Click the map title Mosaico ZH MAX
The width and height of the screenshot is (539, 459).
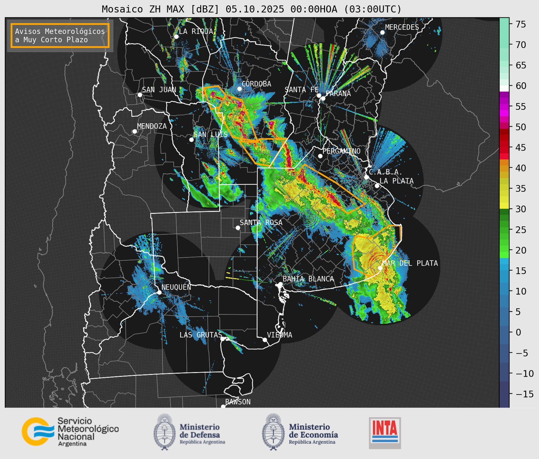(x=251, y=9)
